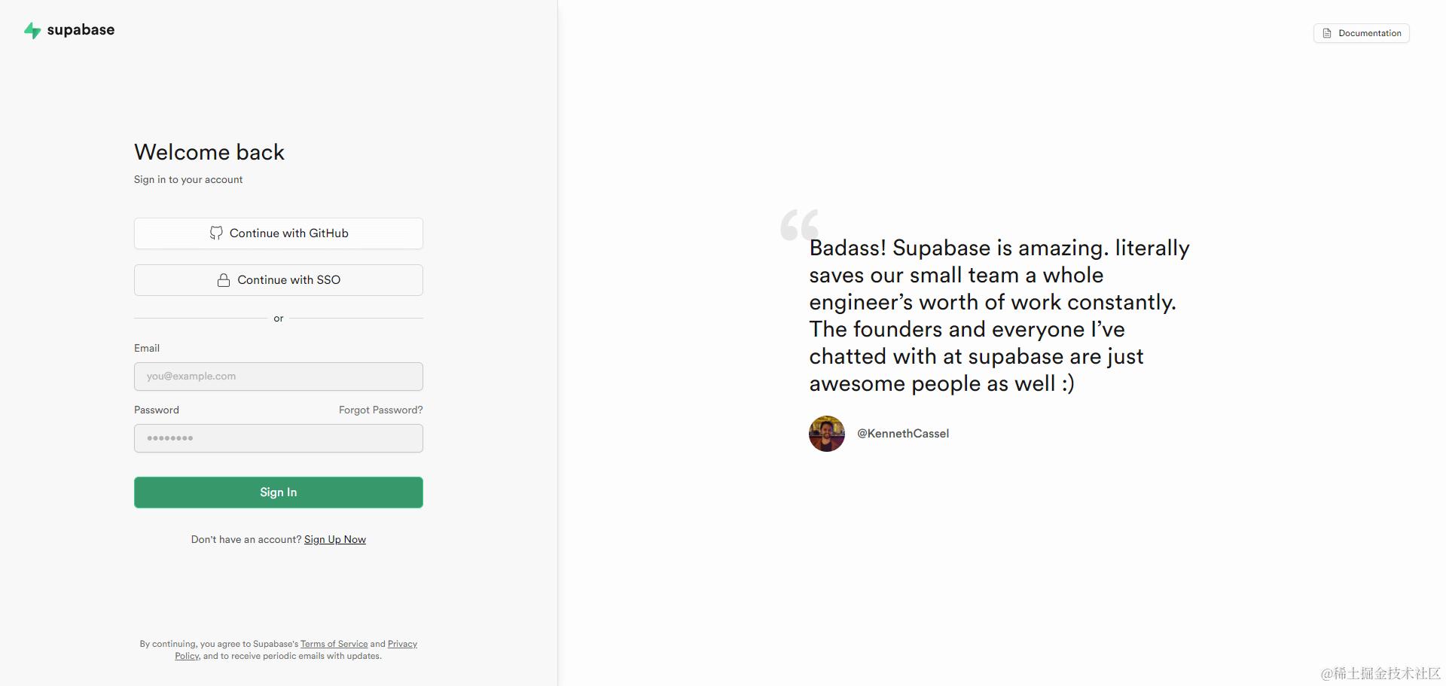Image resolution: width=1446 pixels, height=686 pixels.
Task: Click the GitHub octocat icon
Action: click(216, 233)
